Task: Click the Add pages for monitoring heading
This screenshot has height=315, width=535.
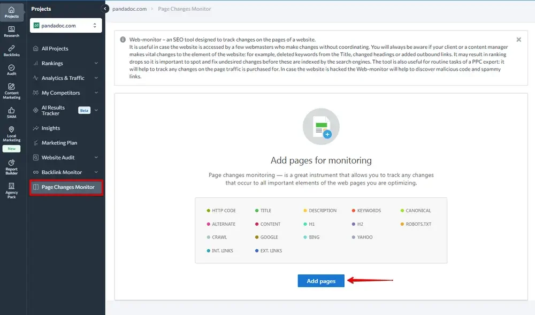Action: (321, 160)
